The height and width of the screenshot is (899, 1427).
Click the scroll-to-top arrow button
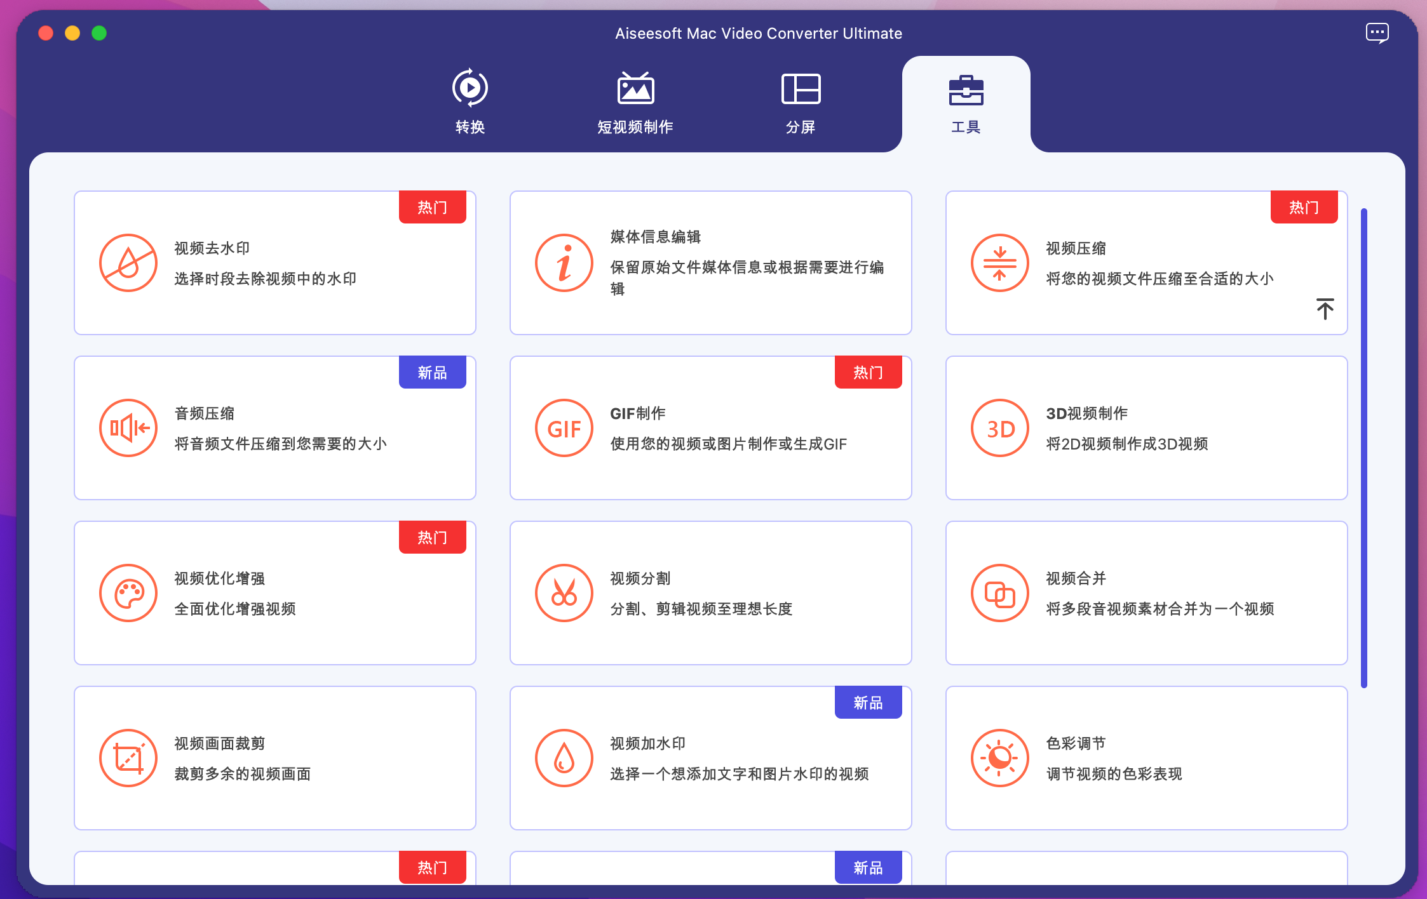pos(1325,309)
